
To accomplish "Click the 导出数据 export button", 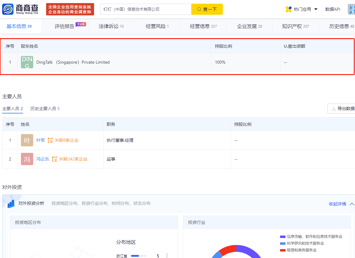I will [x=342, y=109].
